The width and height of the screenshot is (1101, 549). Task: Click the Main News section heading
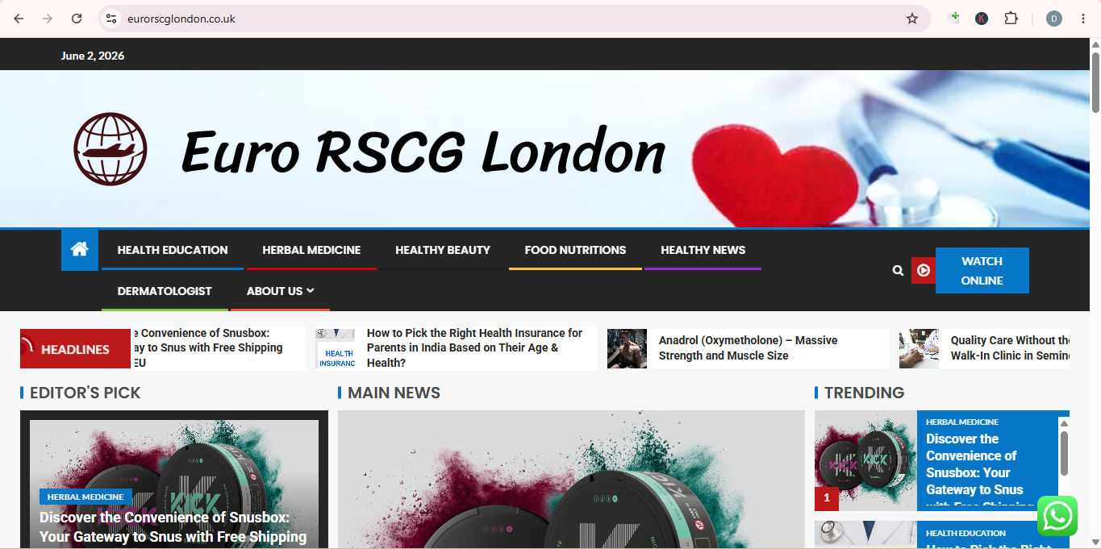[394, 393]
